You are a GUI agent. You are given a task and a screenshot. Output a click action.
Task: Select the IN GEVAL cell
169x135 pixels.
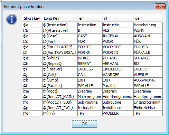118,36
